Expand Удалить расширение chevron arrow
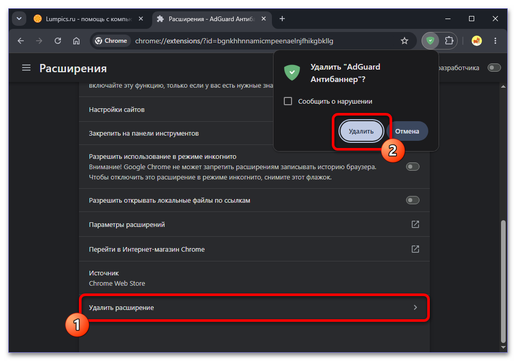The height and width of the screenshot is (361, 516). pyautogui.click(x=415, y=307)
